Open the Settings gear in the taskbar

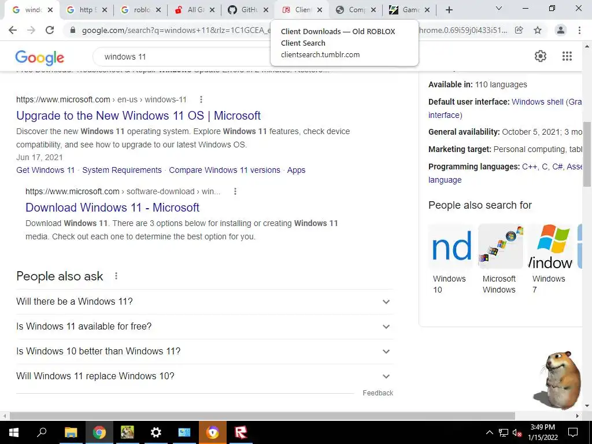click(156, 432)
